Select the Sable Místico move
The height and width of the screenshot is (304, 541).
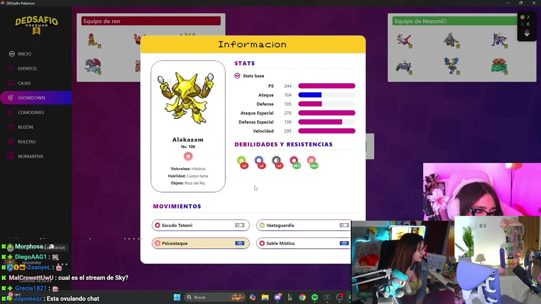[303, 243]
